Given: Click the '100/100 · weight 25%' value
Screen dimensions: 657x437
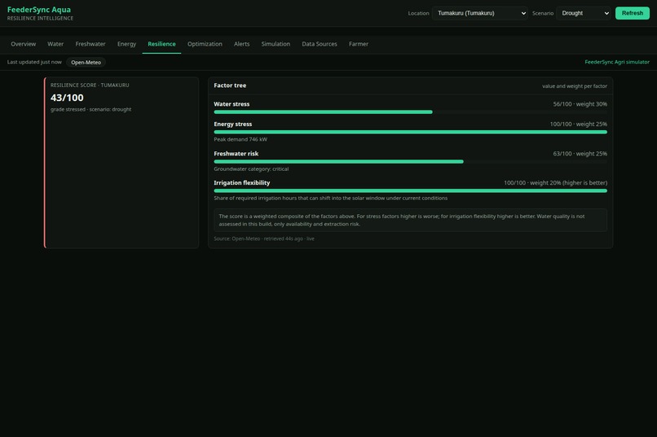Looking at the screenshot, I should (x=578, y=125).
